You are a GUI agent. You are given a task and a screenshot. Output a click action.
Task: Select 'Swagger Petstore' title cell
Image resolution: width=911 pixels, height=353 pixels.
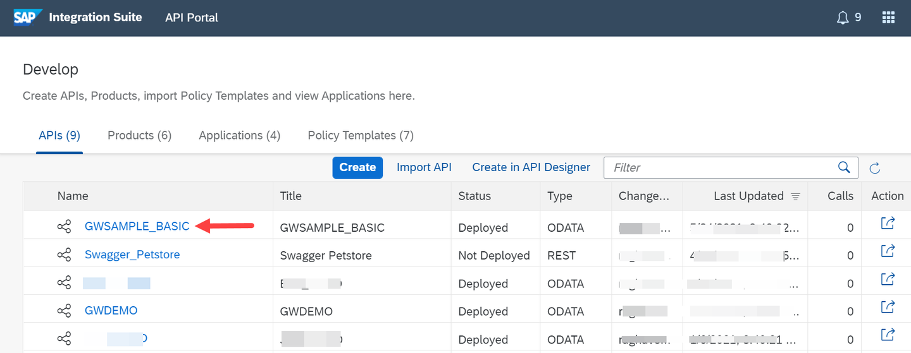tap(326, 256)
